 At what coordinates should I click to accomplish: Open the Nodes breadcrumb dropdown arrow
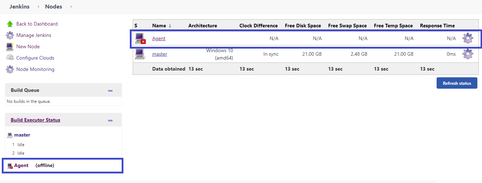click(71, 6)
